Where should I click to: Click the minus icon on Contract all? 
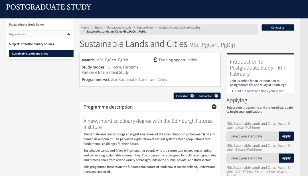216,96
